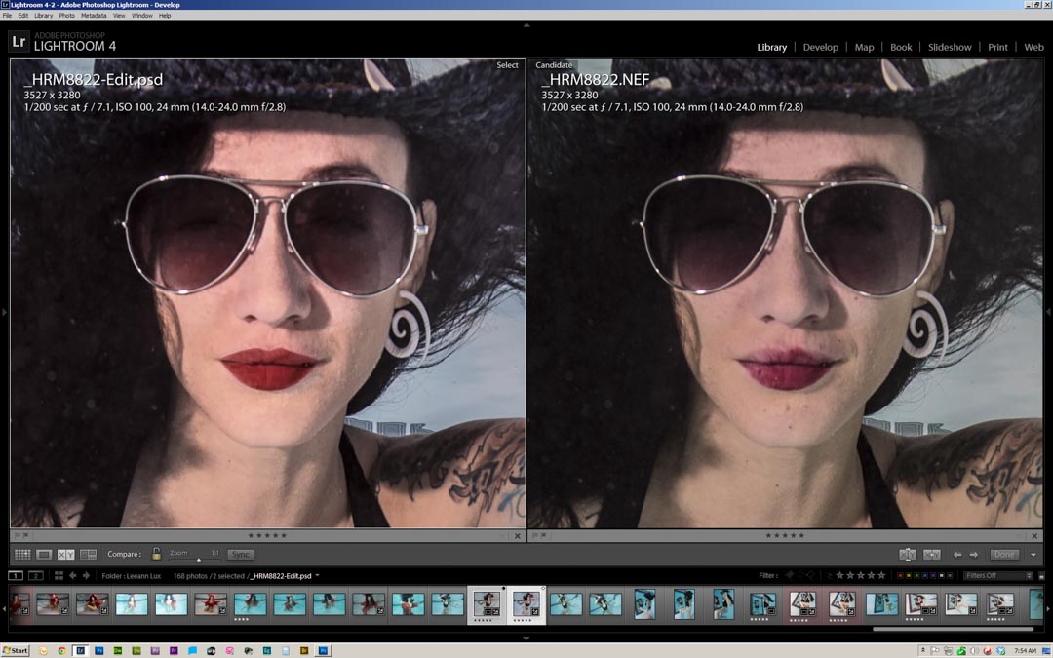This screenshot has height=658, width=1053.
Task: Click the Make Select (X→Y) icon
Action: (x=932, y=554)
